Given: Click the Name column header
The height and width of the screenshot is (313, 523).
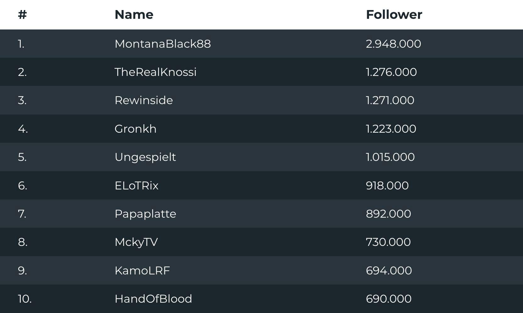Looking at the screenshot, I should (134, 15).
